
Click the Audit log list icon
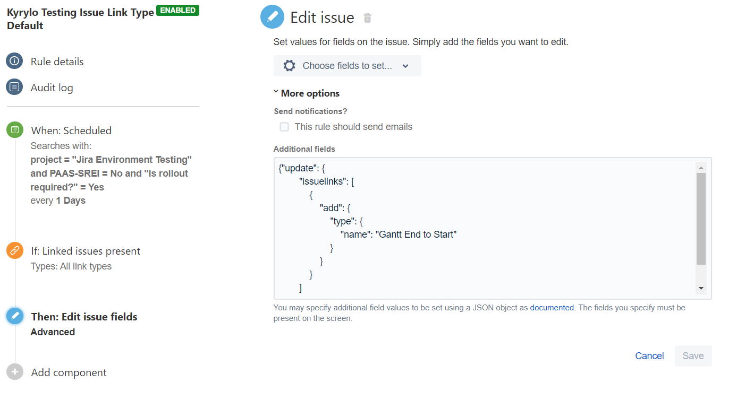[14, 87]
